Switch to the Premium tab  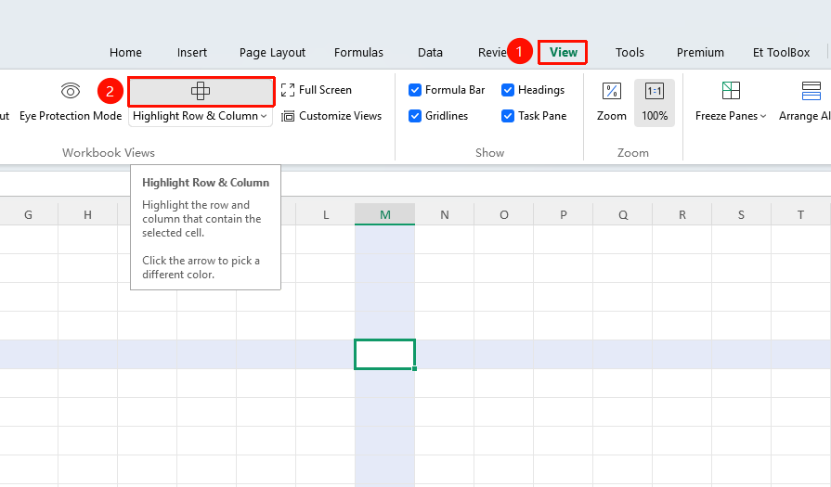(700, 52)
